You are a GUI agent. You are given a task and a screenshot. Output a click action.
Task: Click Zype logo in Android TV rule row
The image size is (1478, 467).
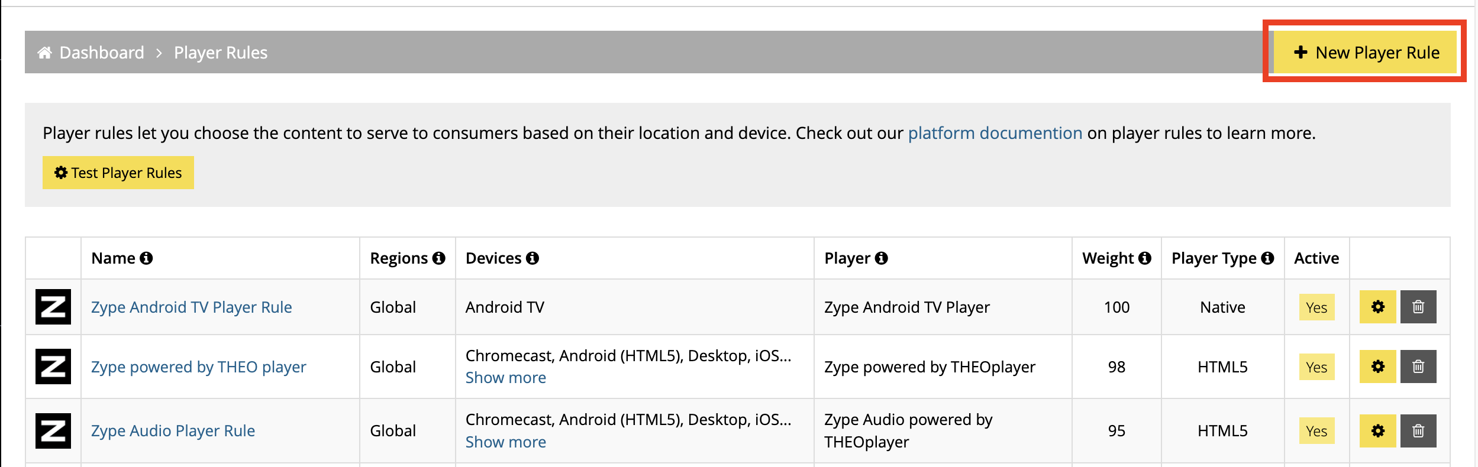pyautogui.click(x=53, y=307)
